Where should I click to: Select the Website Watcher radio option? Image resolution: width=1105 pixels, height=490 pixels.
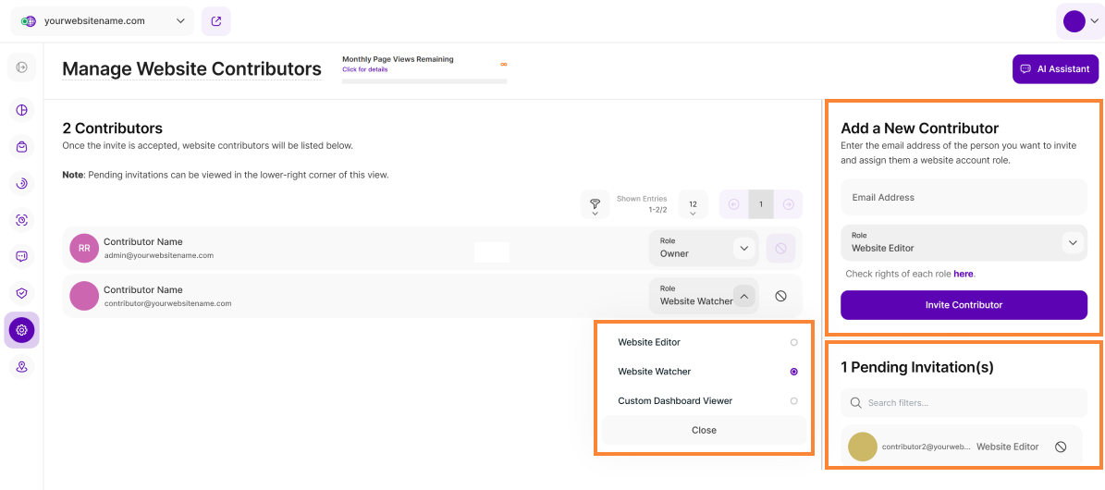click(793, 372)
